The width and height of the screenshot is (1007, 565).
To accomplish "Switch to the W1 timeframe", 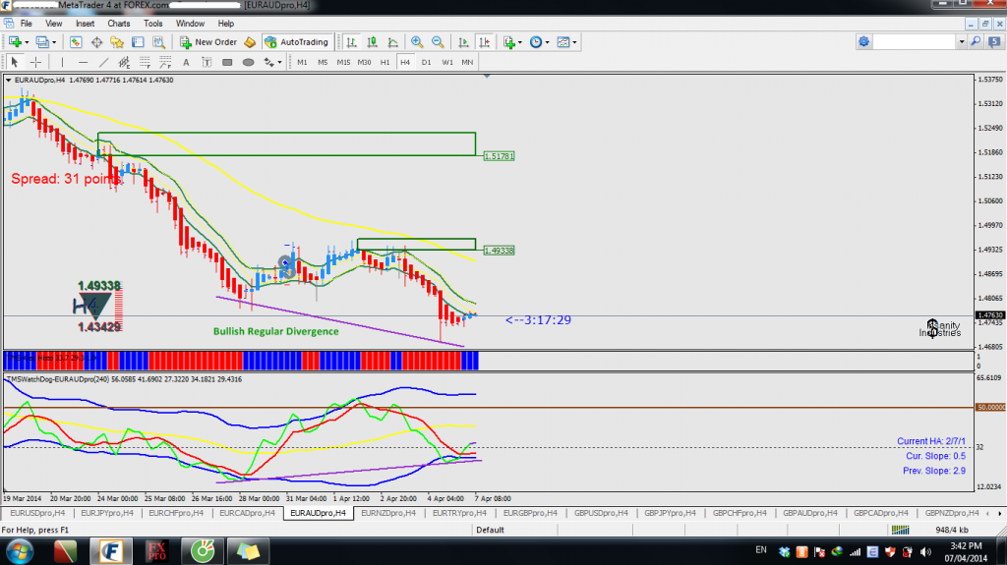I will [x=447, y=62].
